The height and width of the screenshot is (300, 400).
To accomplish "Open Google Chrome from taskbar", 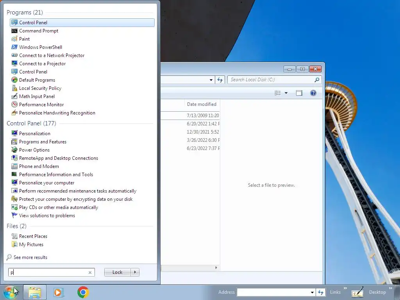I will coord(83,292).
